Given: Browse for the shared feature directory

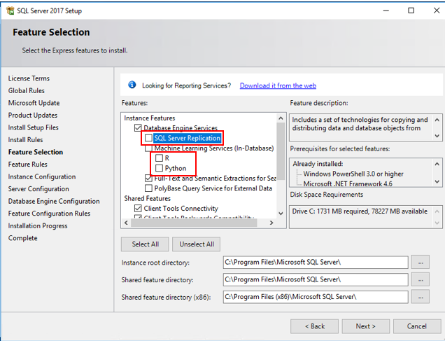Looking at the screenshot, I should [421, 279].
